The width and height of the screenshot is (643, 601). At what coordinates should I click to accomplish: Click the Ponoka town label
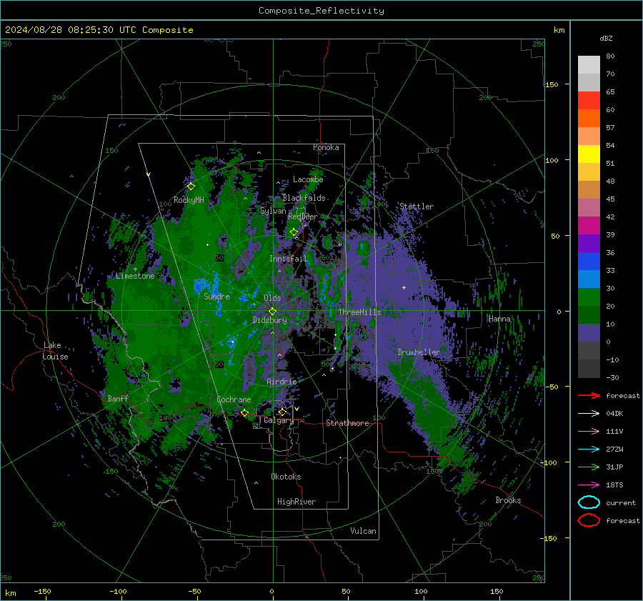326,147
